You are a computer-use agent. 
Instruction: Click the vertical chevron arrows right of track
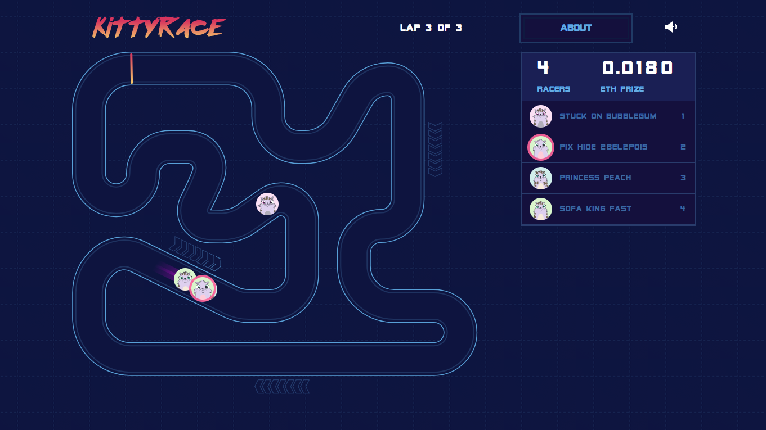(436, 150)
